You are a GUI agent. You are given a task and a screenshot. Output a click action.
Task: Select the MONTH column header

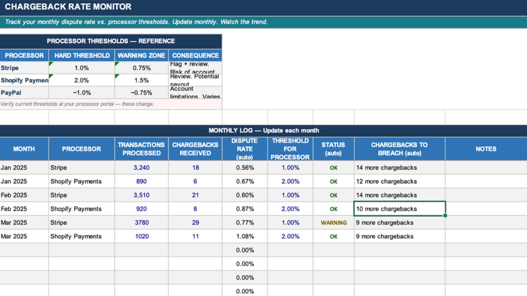(24, 149)
